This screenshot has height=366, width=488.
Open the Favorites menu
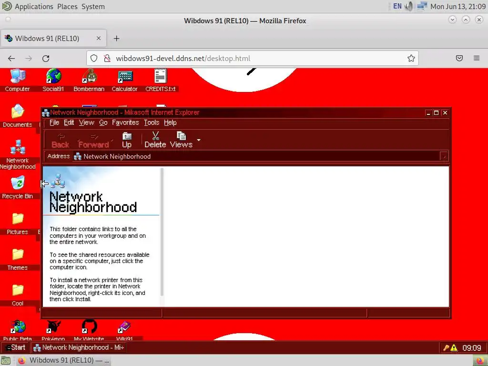(x=125, y=122)
